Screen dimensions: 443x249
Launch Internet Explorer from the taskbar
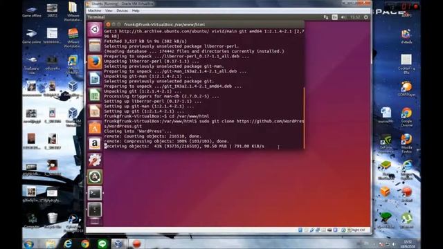68,244
